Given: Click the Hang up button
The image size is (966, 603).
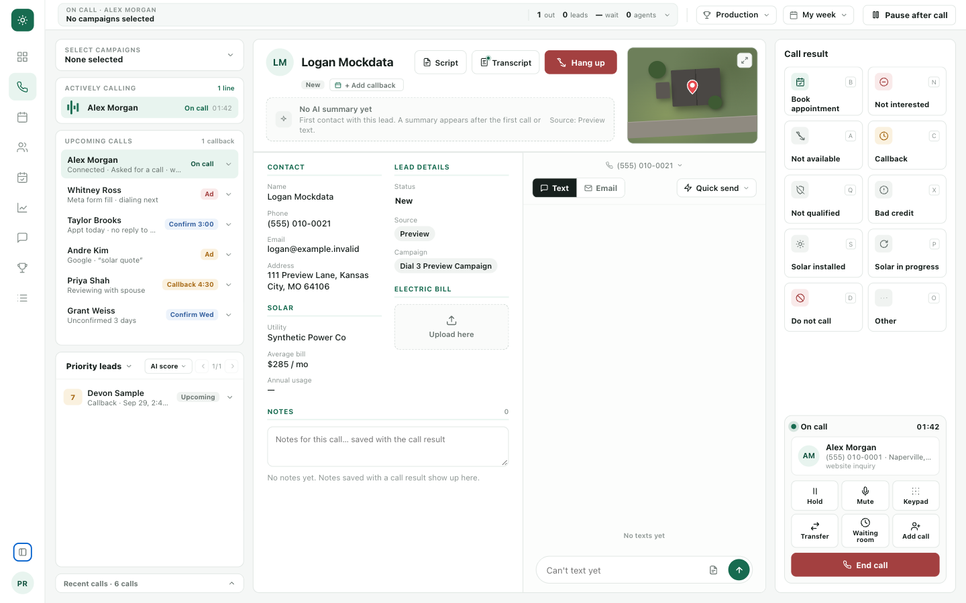Looking at the screenshot, I should pyautogui.click(x=581, y=62).
